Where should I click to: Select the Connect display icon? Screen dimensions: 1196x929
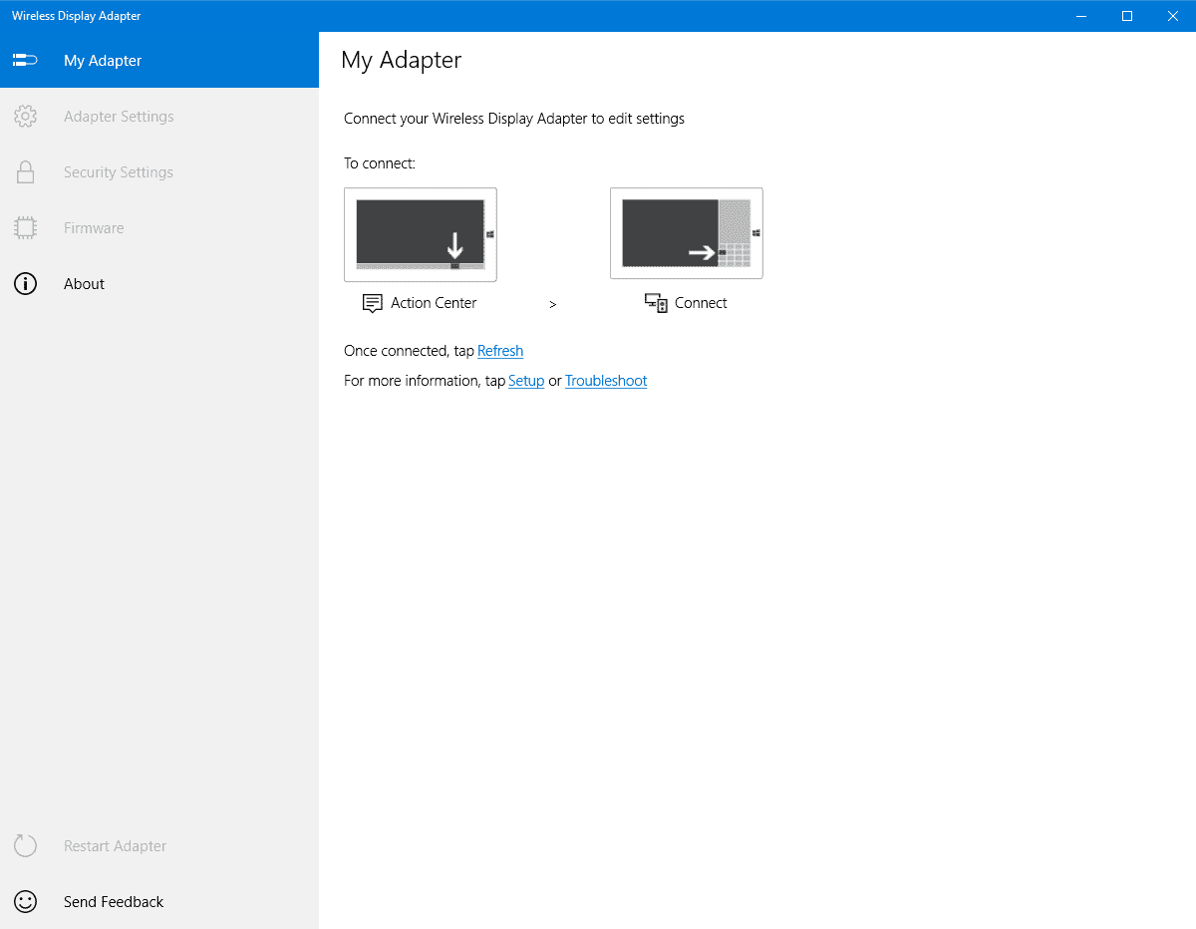click(x=656, y=303)
